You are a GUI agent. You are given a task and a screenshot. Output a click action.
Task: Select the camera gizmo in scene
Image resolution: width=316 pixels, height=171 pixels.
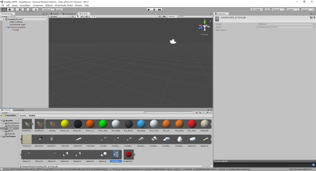tap(173, 42)
